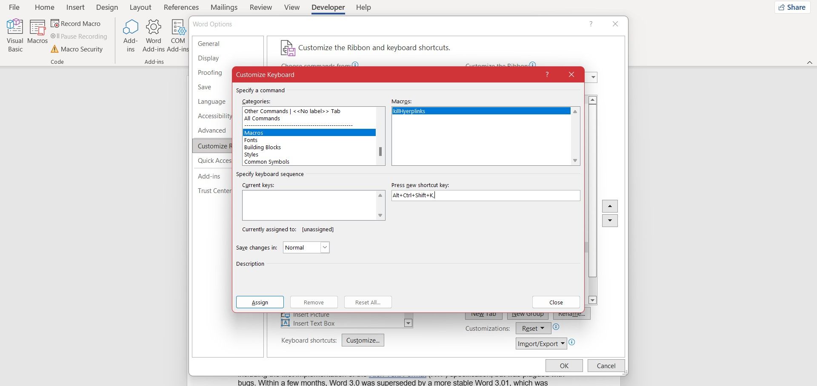Image resolution: width=817 pixels, height=386 pixels.
Task: Open the Add-ins options page
Action: pyautogui.click(x=209, y=176)
